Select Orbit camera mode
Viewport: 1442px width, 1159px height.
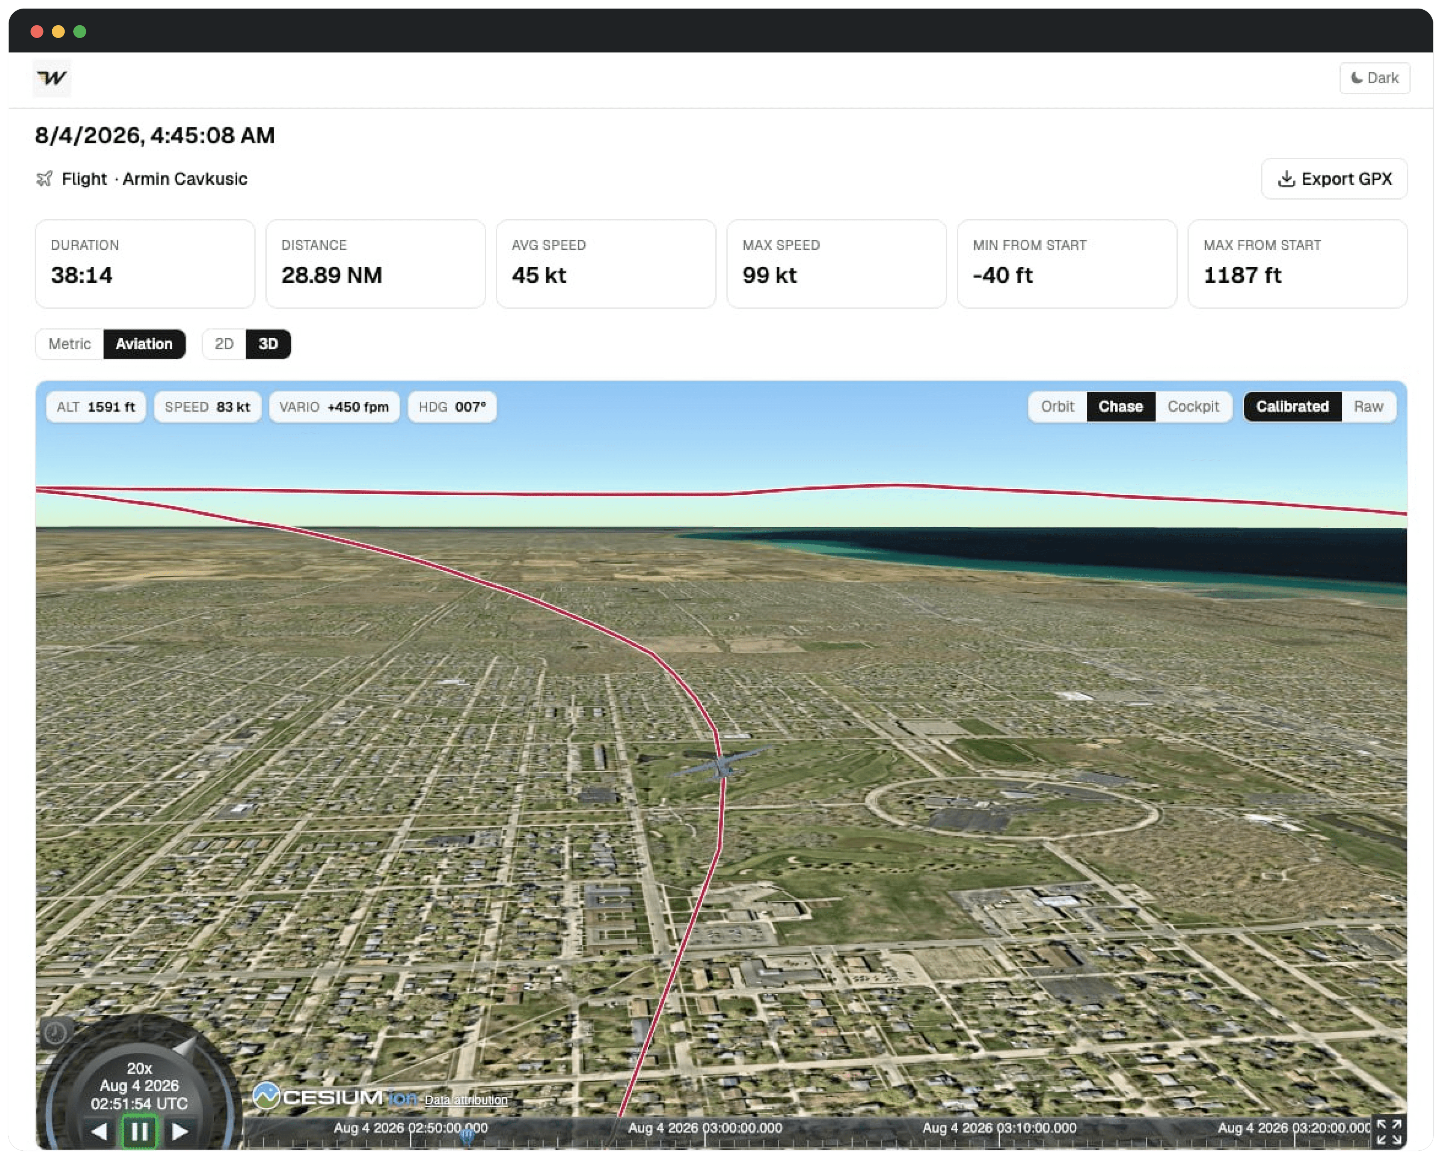[x=1057, y=407]
